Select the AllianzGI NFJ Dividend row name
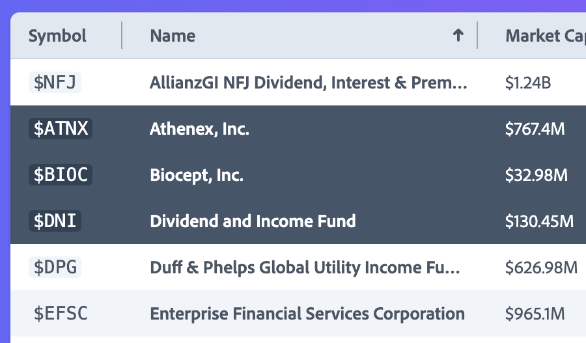The width and height of the screenshot is (586, 343). click(309, 83)
